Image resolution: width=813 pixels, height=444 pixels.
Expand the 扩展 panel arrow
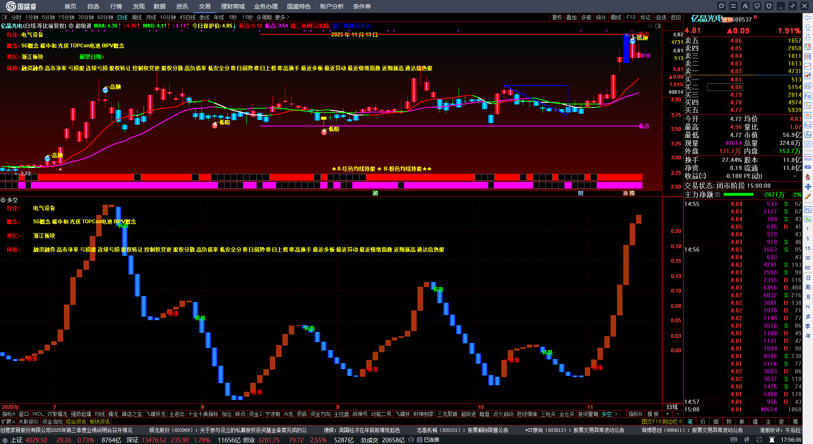coord(8,422)
